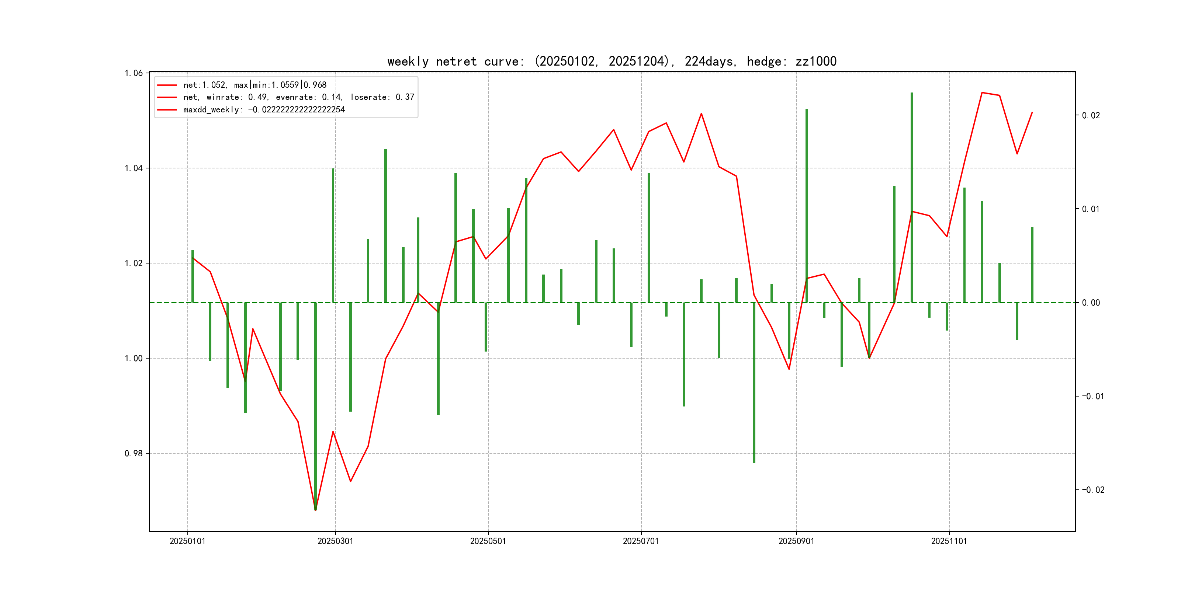The height and width of the screenshot is (597, 1195).
Task: Click the 0.02 right axis tick label
Action: point(1091,115)
